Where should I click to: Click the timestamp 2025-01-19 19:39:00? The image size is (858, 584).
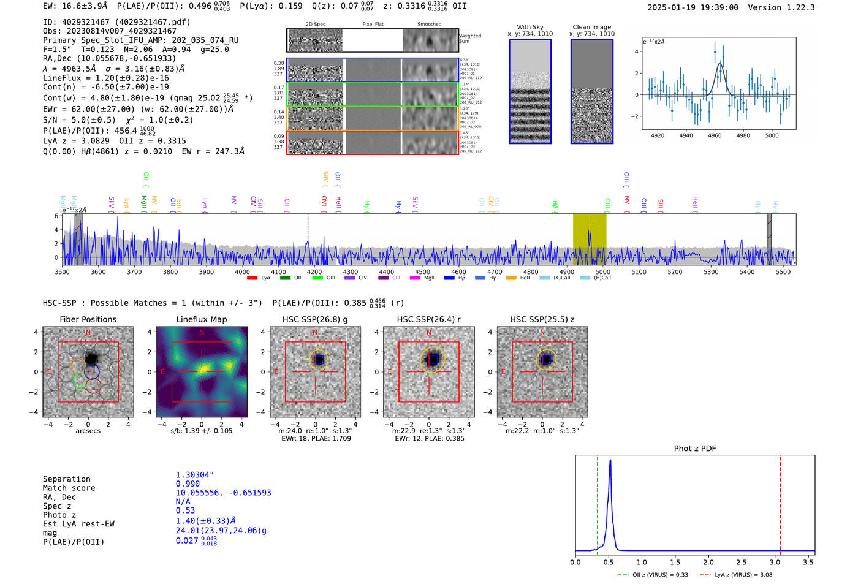point(693,8)
